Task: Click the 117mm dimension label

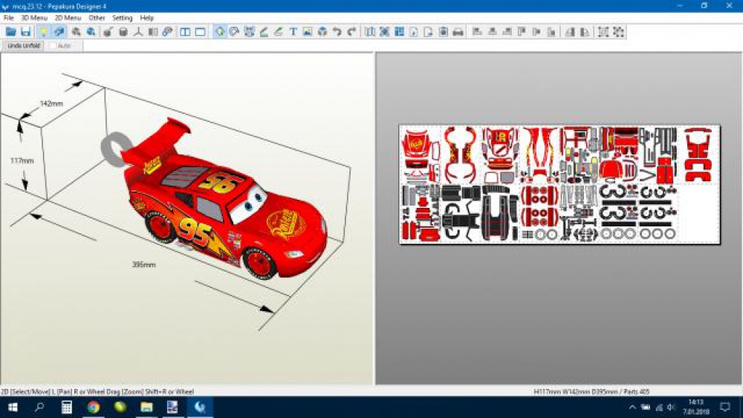Action: pyautogui.click(x=22, y=160)
